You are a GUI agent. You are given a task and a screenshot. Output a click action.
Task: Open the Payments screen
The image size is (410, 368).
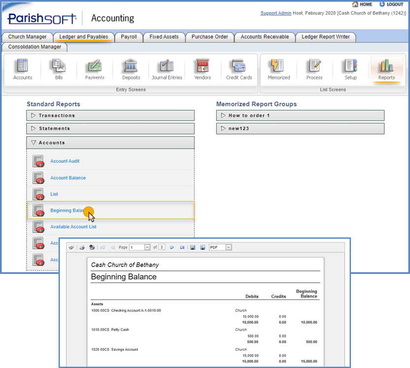pos(95,69)
